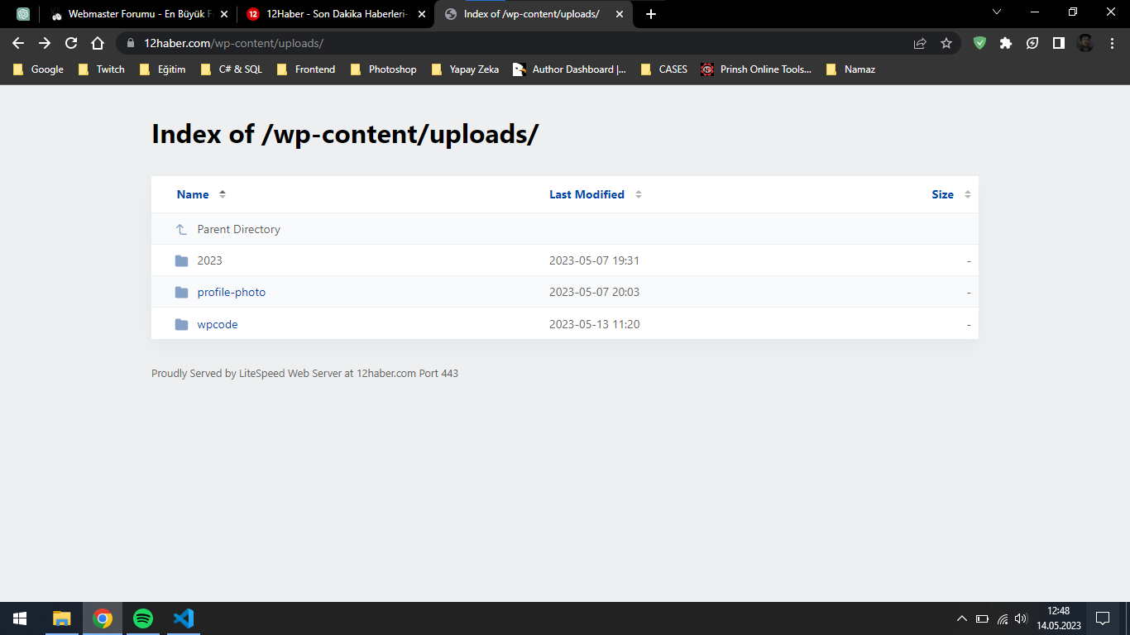This screenshot has height=635, width=1130.
Task: Open the wpcode folder icon
Action: point(182,324)
